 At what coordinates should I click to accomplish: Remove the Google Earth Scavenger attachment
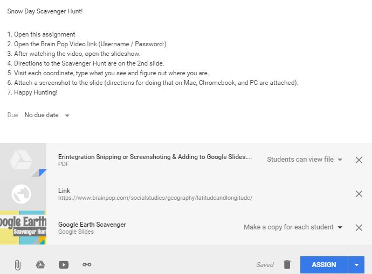coord(359,227)
